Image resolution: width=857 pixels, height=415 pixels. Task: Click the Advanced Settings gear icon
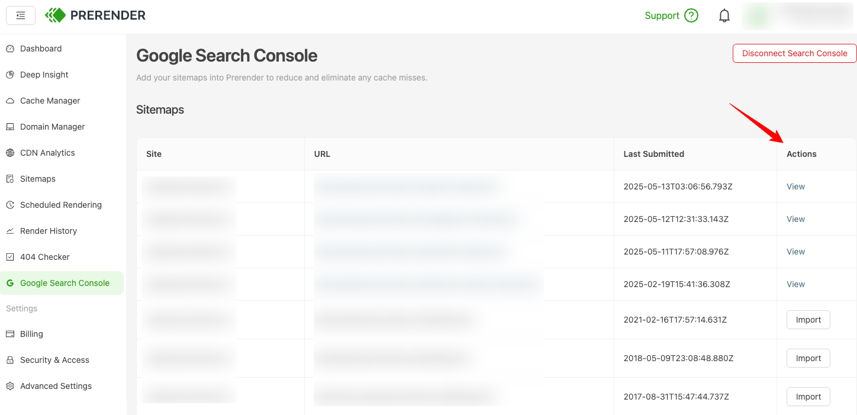(10, 386)
